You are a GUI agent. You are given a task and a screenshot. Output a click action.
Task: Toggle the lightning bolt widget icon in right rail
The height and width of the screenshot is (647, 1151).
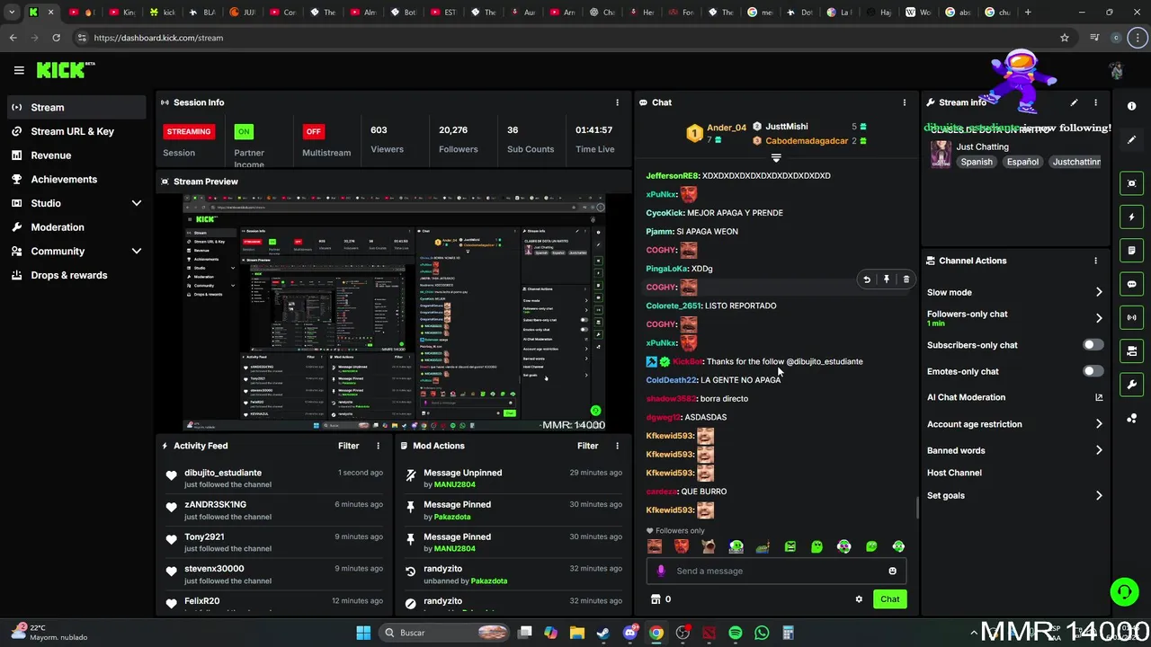pos(1132,217)
